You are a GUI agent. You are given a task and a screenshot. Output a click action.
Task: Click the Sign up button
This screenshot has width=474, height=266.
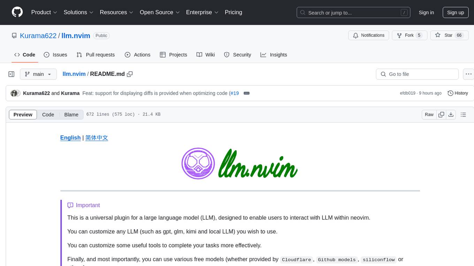456,13
